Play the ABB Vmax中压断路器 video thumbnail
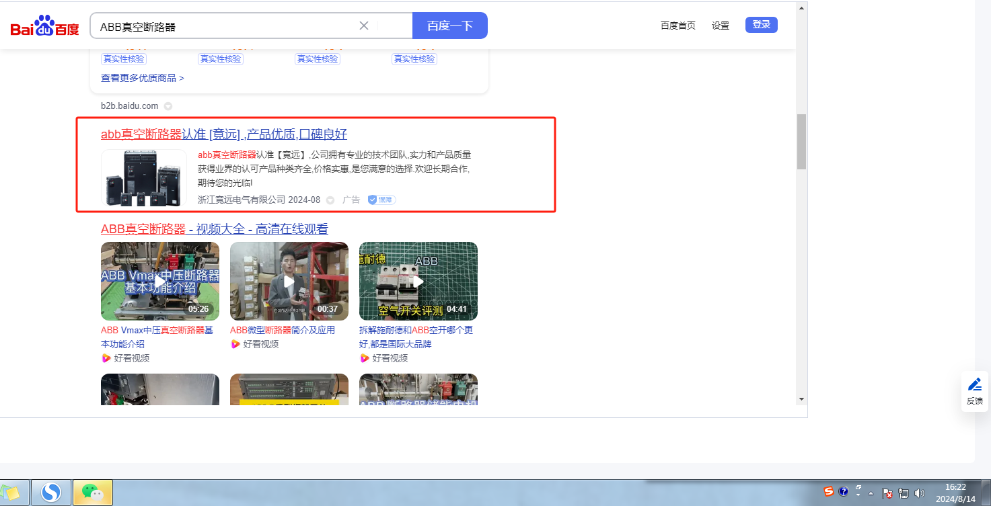This screenshot has height=506, width=991. [x=160, y=281]
